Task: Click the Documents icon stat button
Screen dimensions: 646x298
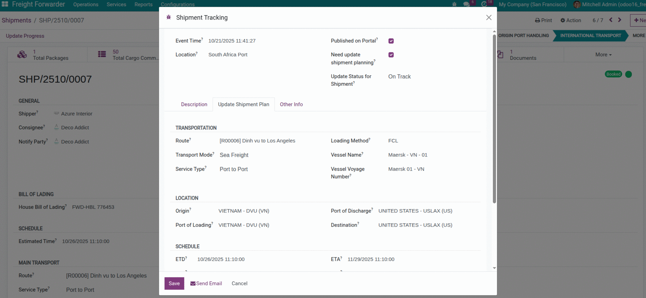Action: pyautogui.click(x=500, y=54)
